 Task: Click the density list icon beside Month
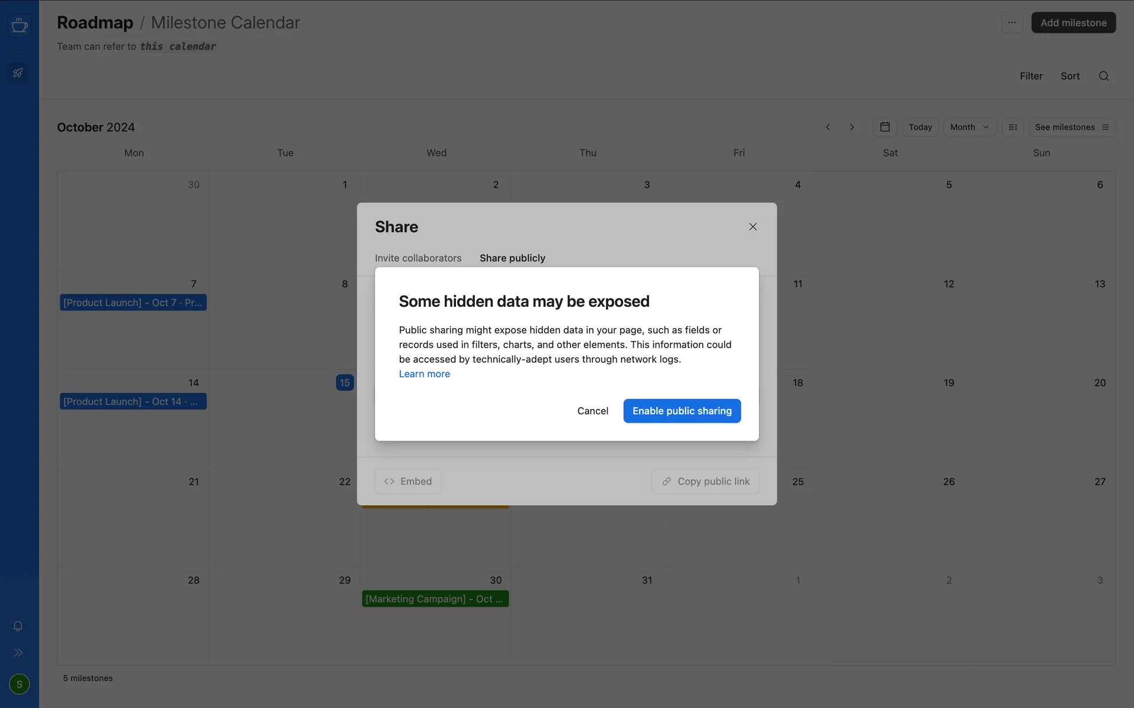1012,127
